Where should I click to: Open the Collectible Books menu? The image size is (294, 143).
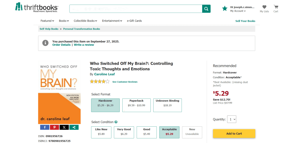[x=85, y=21]
